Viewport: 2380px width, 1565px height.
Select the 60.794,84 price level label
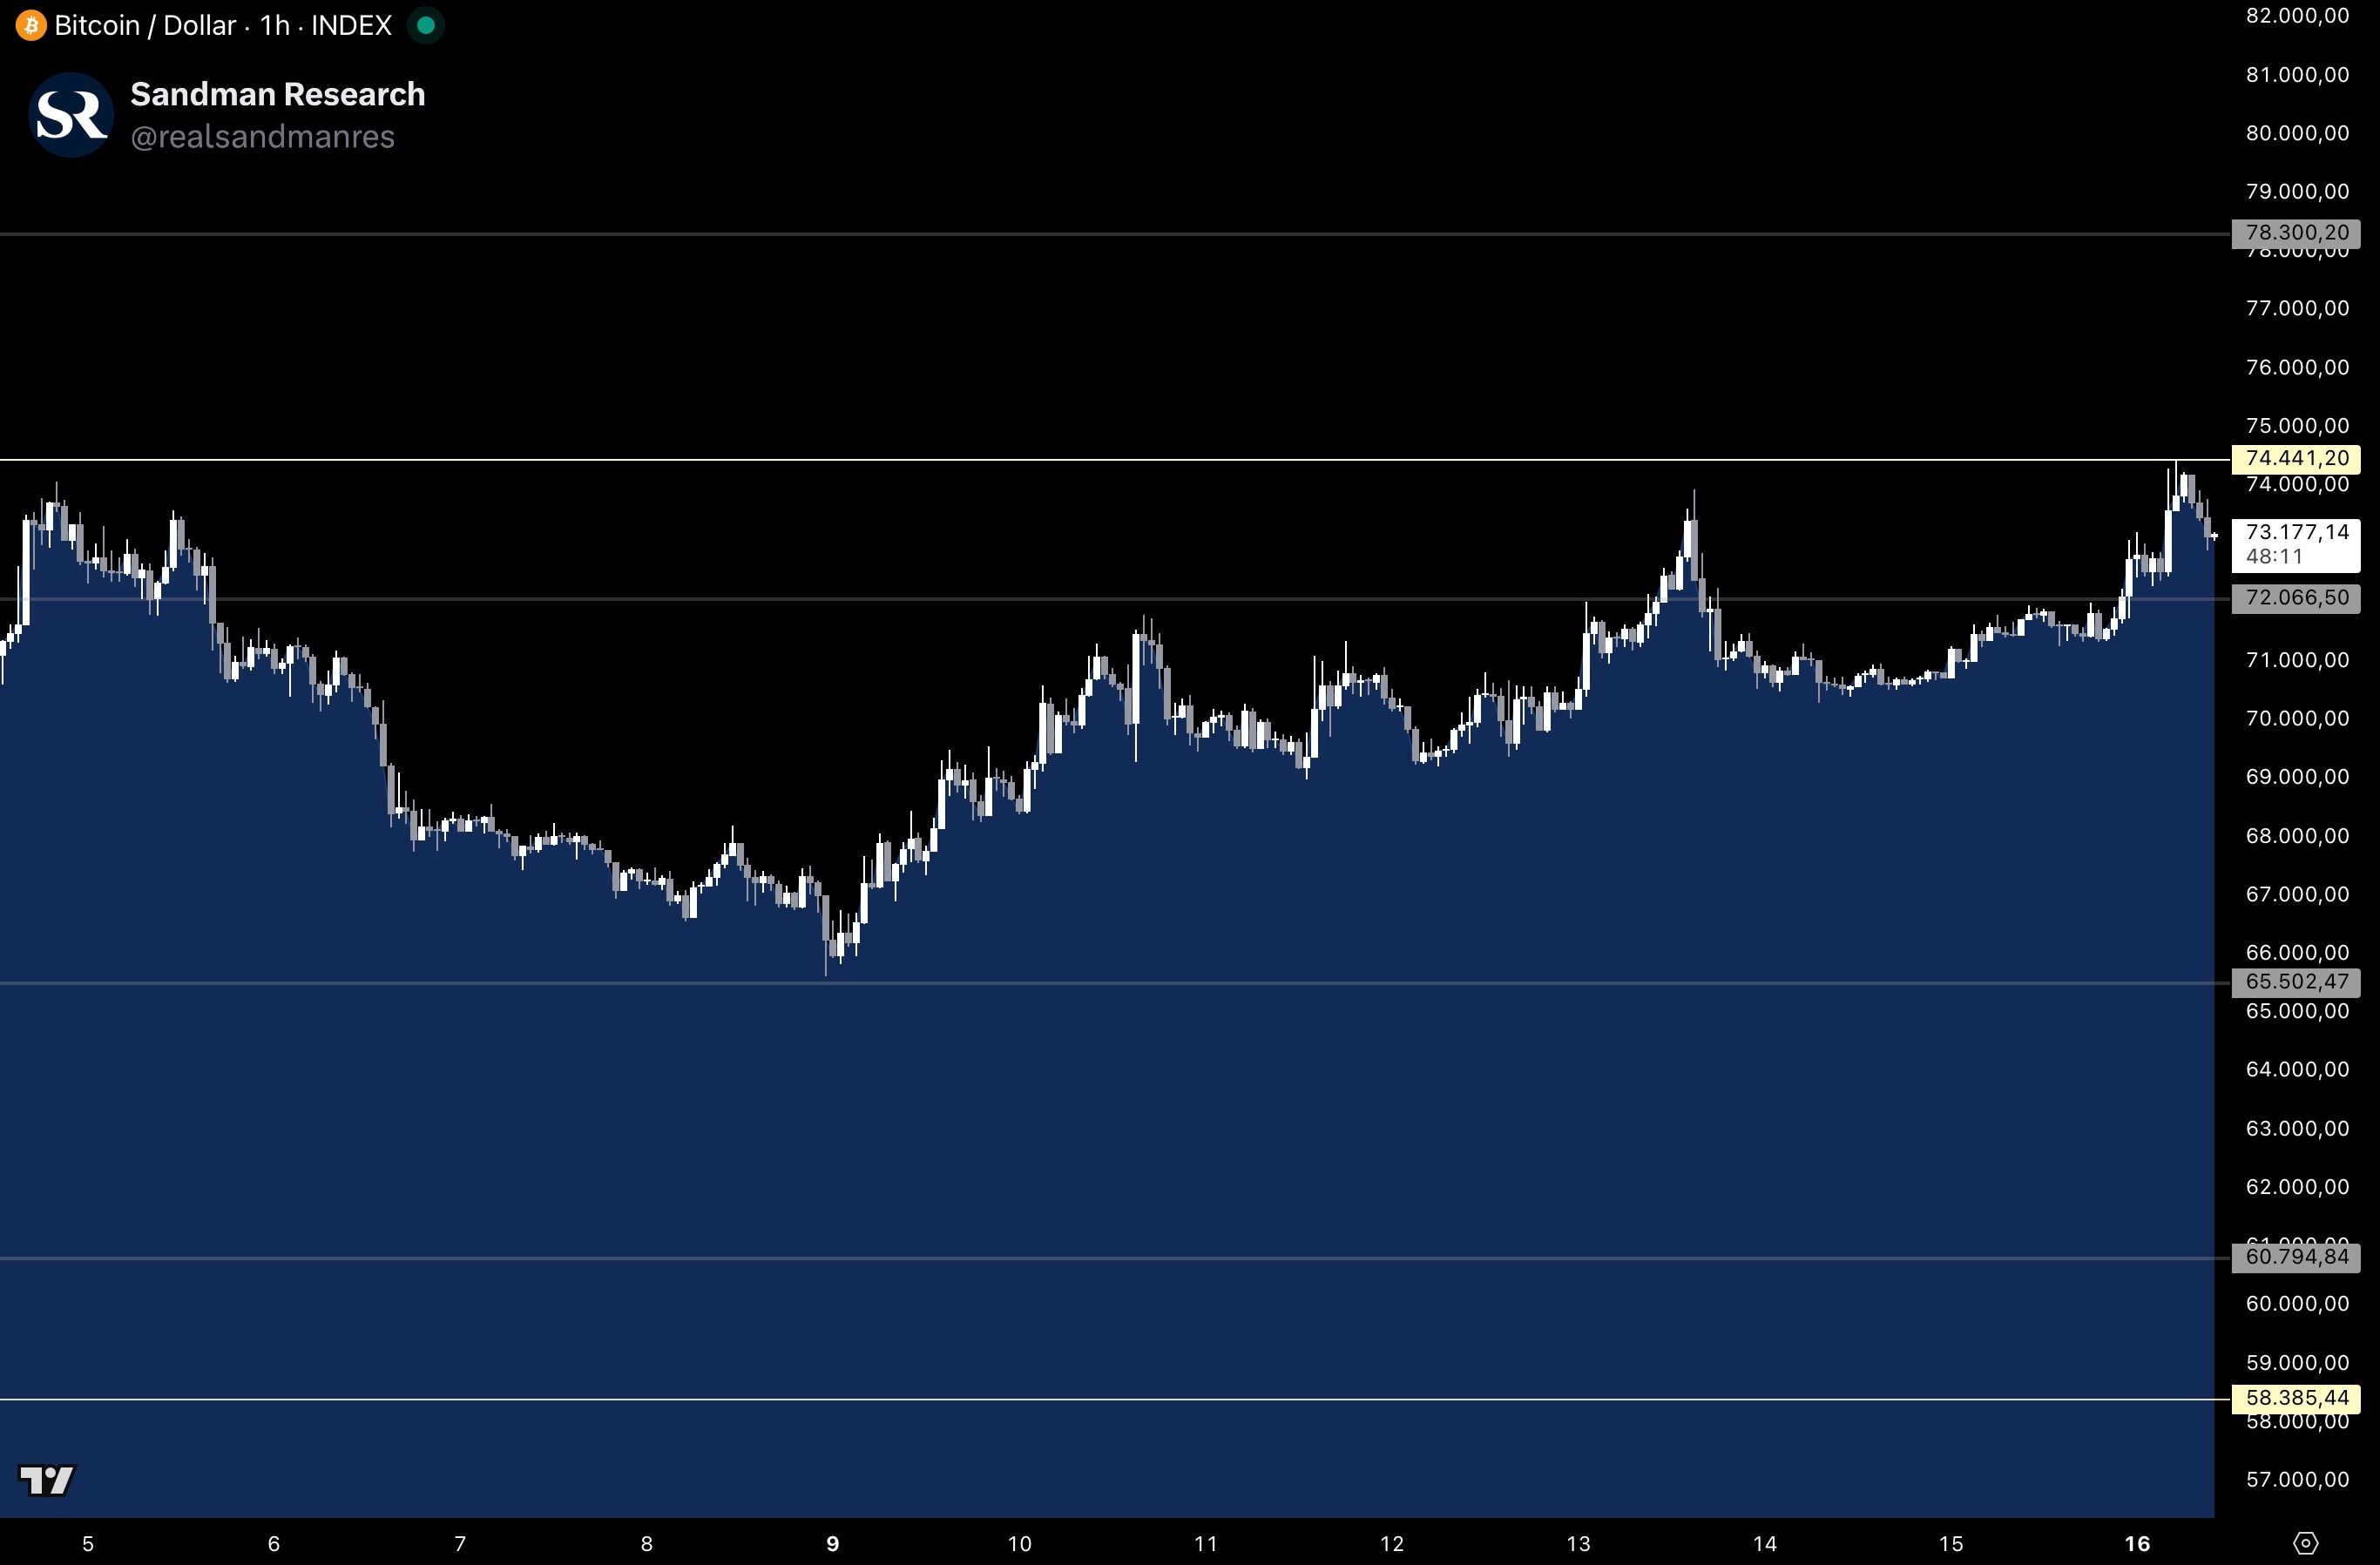(2296, 1257)
